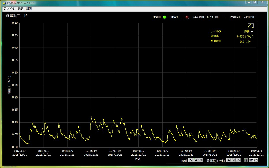Viewport: 269px width, 168px height.
Task: Open the 時刻 axis format options button
Action: click(x=201, y=160)
